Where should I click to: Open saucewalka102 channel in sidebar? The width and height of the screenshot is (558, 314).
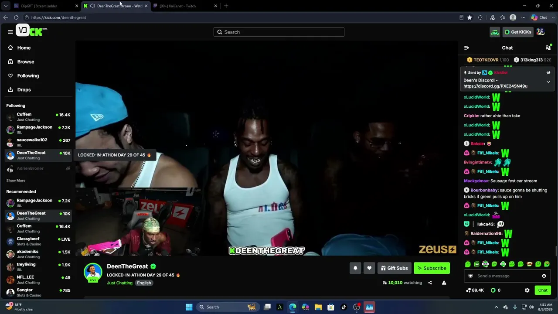(38, 142)
